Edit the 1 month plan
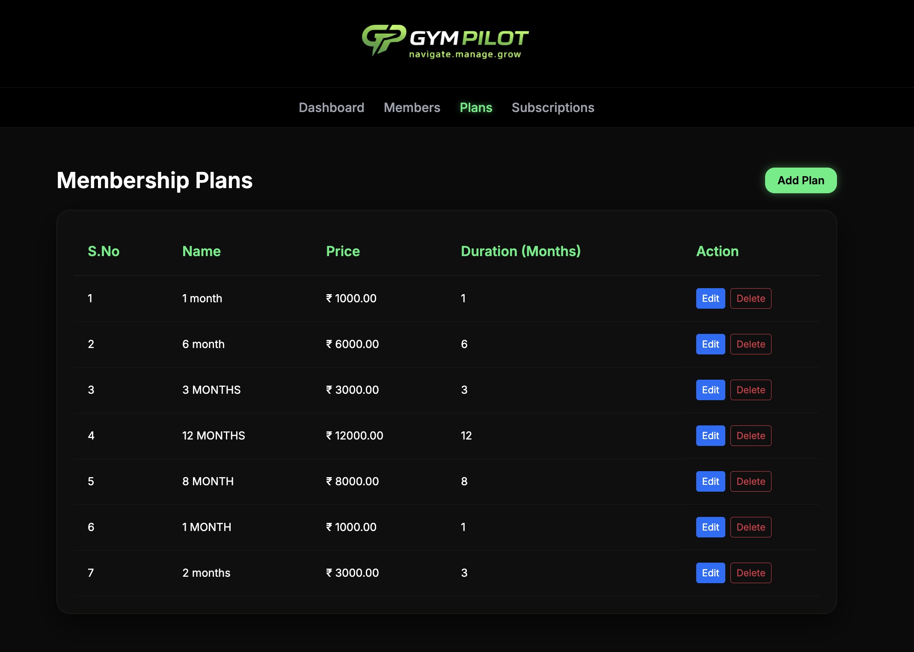Viewport: 914px width, 652px height. tap(710, 298)
